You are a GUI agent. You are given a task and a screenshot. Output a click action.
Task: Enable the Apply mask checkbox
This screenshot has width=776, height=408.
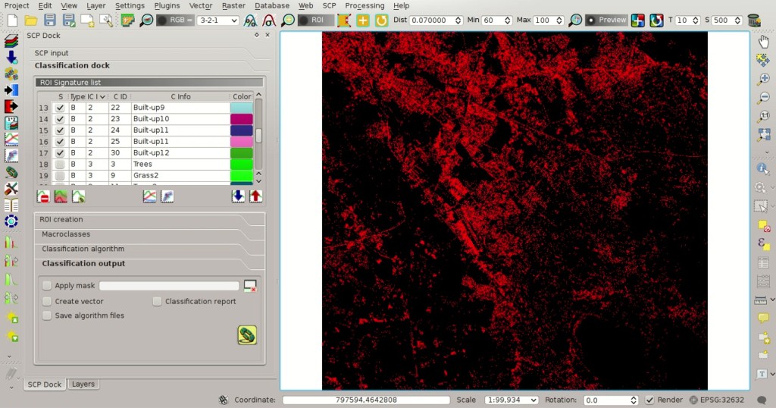(x=47, y=285)
